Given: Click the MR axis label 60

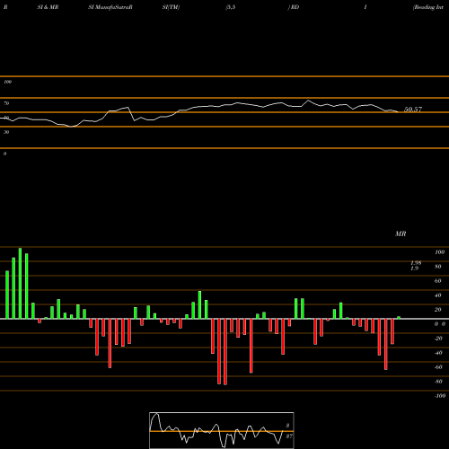Looking at the screenshot, I should coord(438,281).
